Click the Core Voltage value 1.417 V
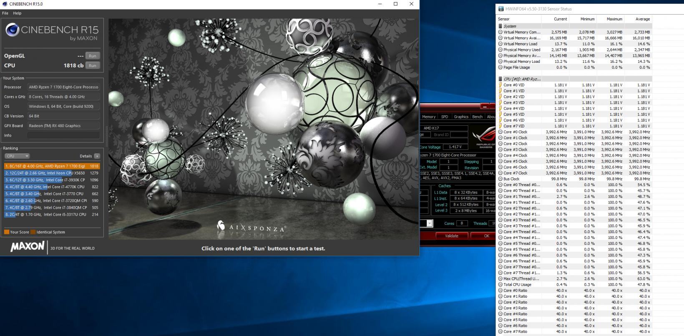 [455, 147]
